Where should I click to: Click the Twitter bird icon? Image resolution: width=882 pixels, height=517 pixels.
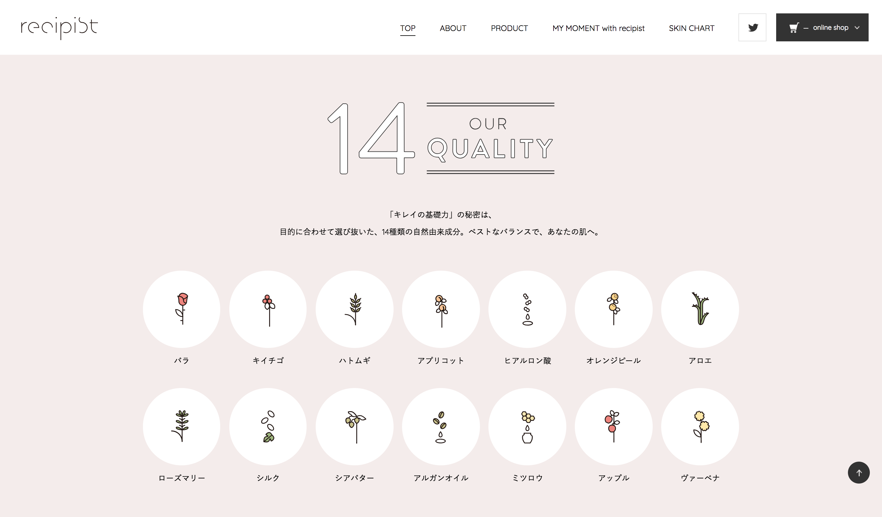[x=753, y=27]
